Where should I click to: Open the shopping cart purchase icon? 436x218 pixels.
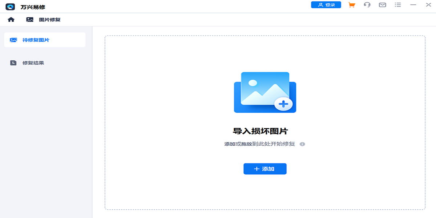coord(351,5)
